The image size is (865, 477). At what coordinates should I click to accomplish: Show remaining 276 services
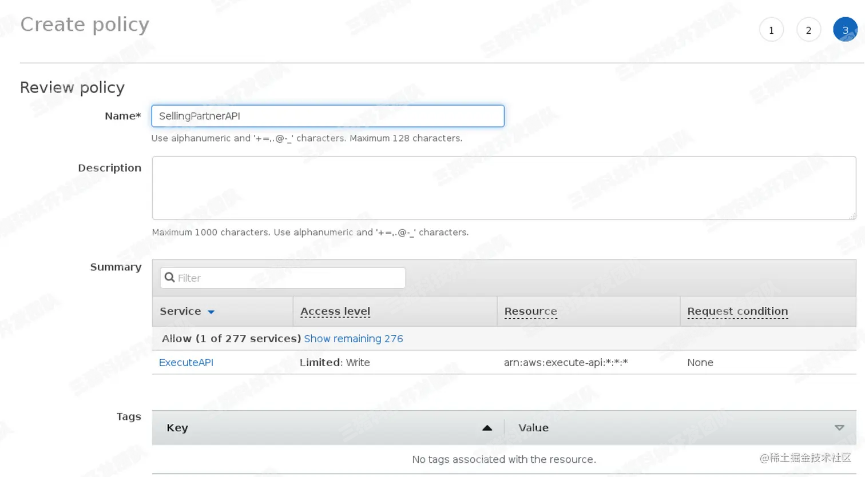[x=354, y=339]
